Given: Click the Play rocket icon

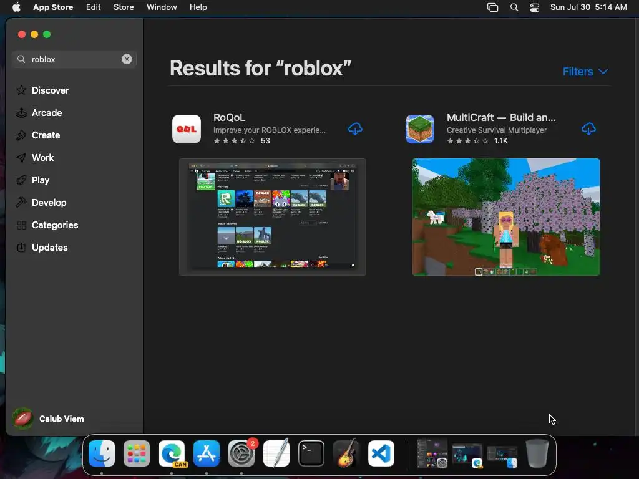Looking at the screenshot, I should point(21,180).
